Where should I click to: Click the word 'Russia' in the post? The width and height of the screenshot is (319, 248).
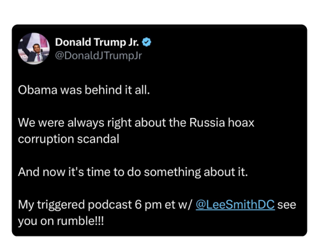[x=207, y=123]
